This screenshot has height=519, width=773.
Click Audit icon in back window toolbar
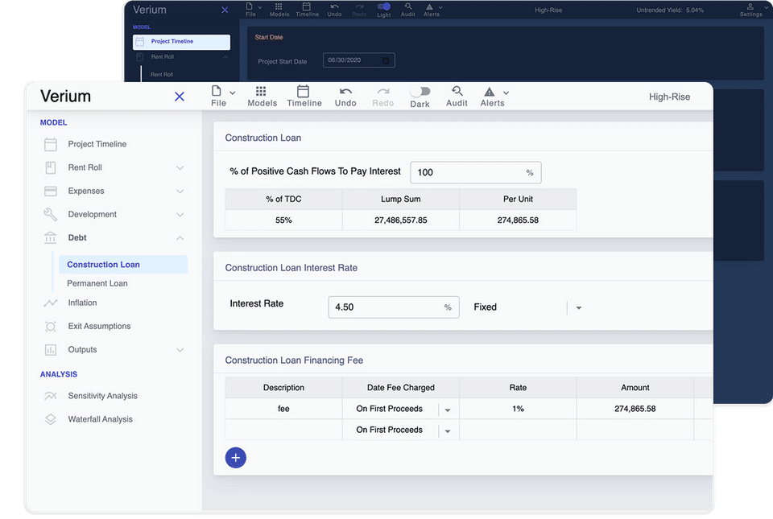coord(408,6)
